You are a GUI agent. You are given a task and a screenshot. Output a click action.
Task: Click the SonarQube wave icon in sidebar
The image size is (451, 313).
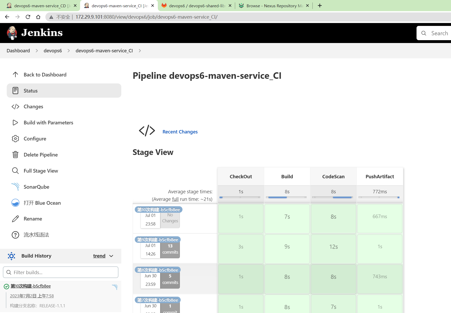pos(15,187)
